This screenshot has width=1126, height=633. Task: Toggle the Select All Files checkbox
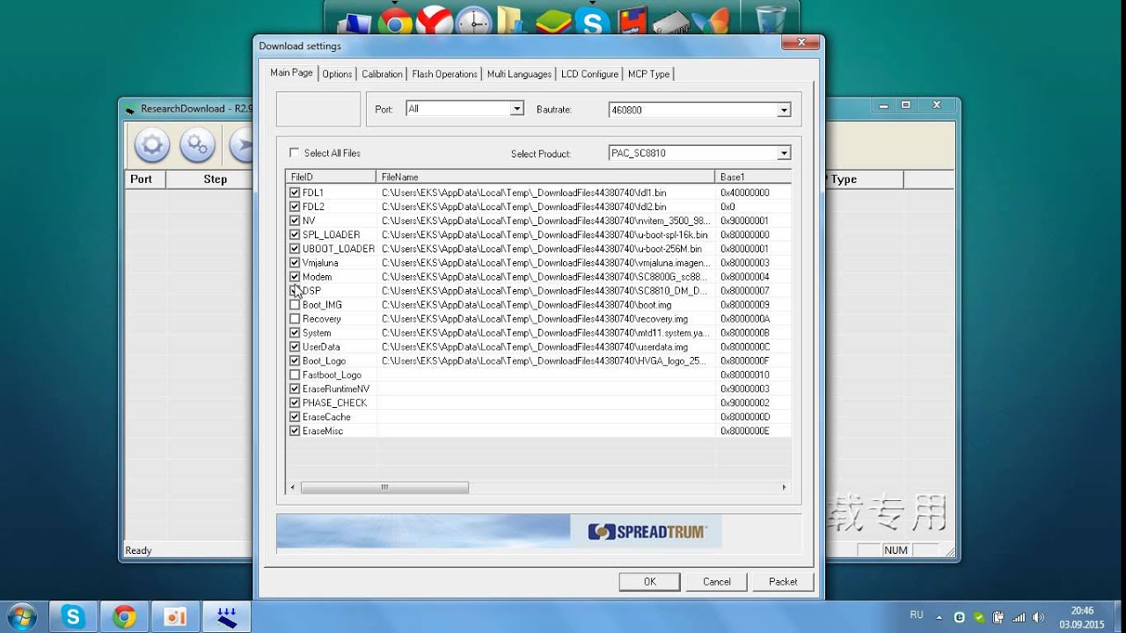(295, 153)
